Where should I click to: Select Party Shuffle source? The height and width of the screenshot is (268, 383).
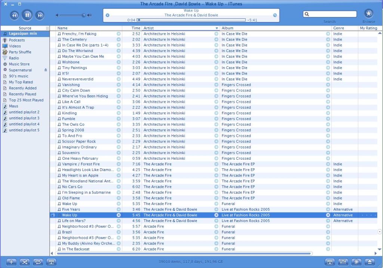click(x=25, y=52)
